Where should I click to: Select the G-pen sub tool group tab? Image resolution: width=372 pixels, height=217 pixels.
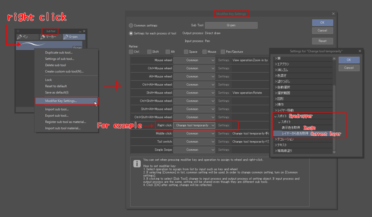(x=74, y=37)
